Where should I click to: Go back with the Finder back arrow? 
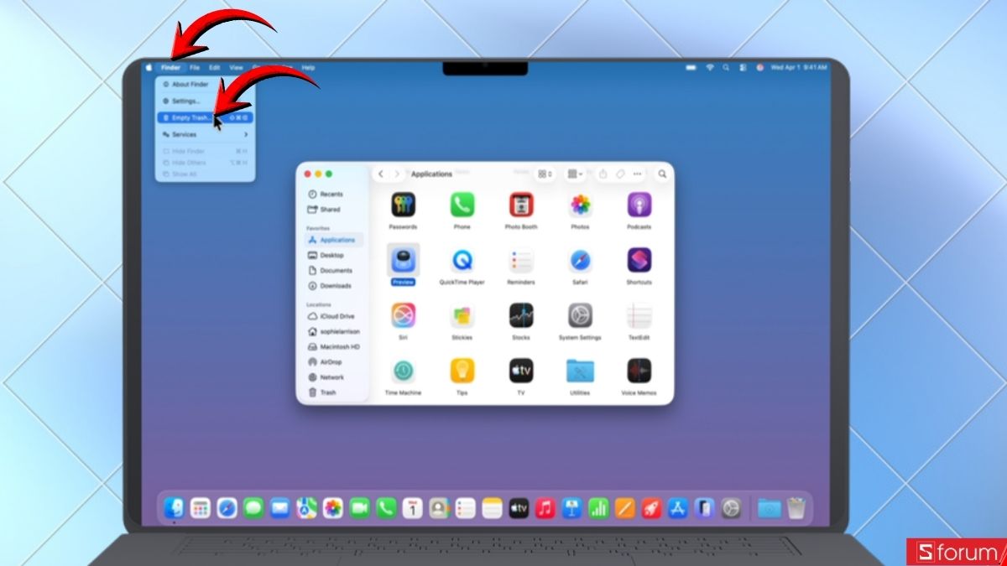(x=380, y=174)
